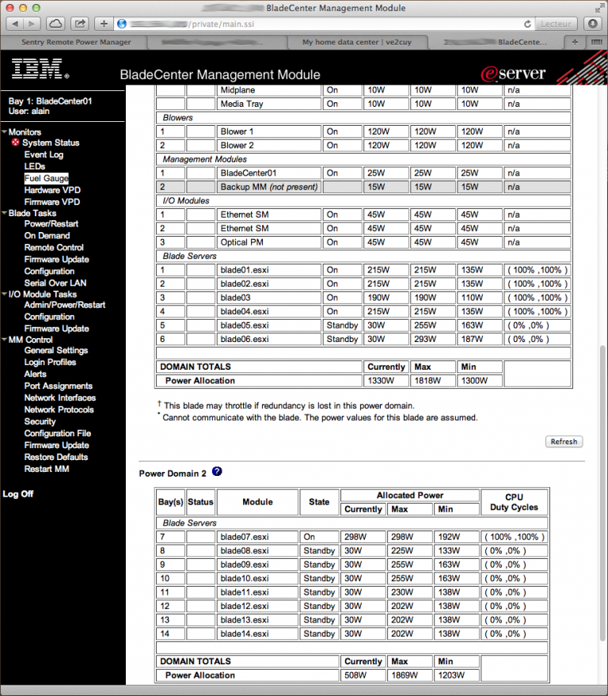Collapse the Monitors section triangle
608x696 pixels.
(x=5, y=132)
